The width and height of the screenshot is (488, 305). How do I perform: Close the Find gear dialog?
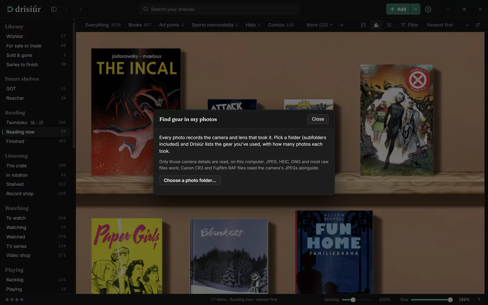pyautogui.click(x=318, y=119)
